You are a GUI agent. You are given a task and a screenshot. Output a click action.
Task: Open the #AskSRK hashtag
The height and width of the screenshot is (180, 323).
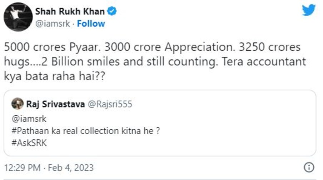coord(29,143)
